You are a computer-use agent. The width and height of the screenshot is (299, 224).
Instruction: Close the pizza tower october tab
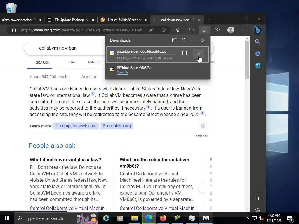pos(40,20)
